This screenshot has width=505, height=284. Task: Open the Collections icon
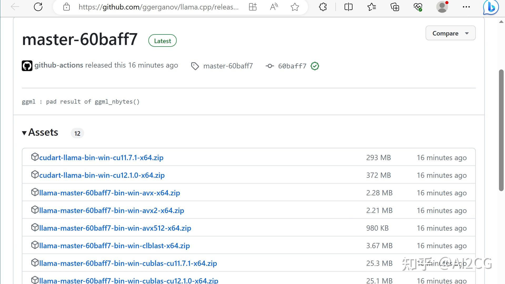[395, 7]
